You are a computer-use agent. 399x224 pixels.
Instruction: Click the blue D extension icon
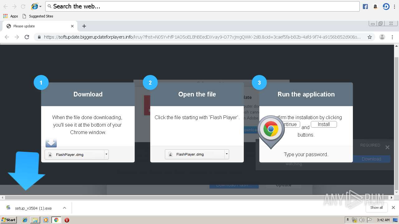(x=386, y=7)
